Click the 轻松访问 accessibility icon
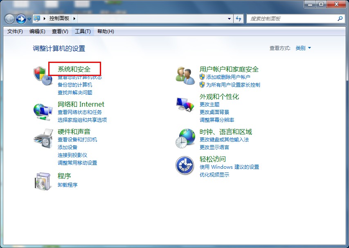This screenshot has height=248, width=349. [185, 165]
